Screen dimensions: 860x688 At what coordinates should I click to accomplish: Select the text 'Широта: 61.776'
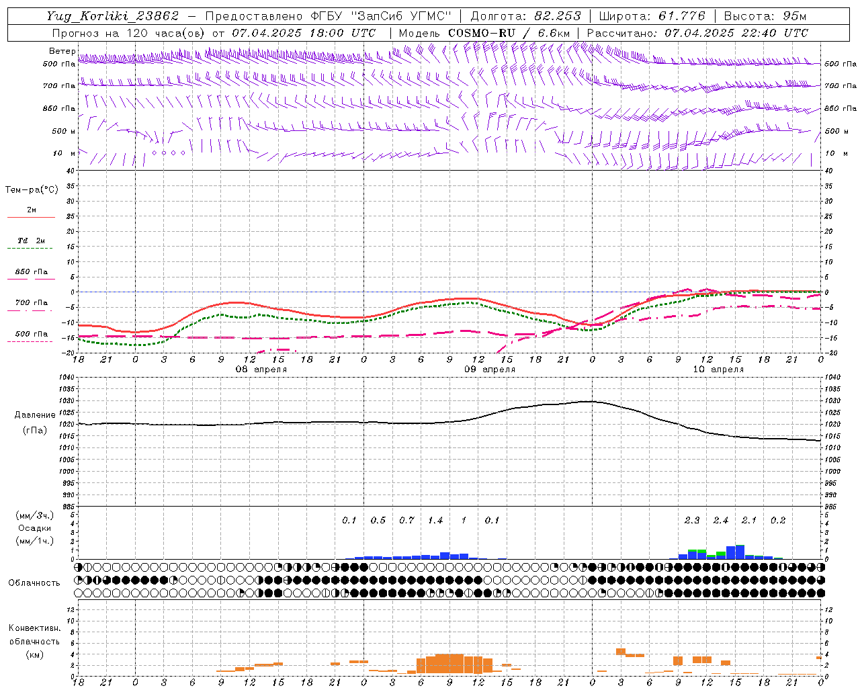pyautogui.click(x=652, y=16)
